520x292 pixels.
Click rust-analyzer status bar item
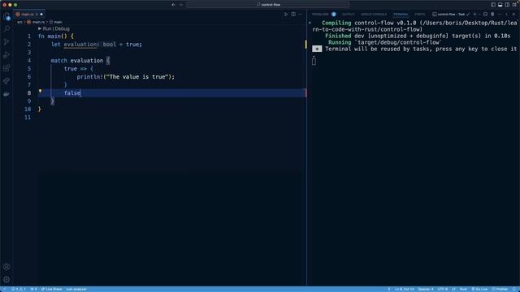[76, 289]
